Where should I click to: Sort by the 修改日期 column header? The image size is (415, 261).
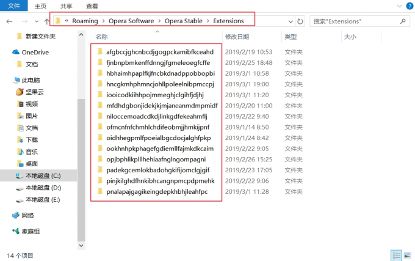(237, 37)
